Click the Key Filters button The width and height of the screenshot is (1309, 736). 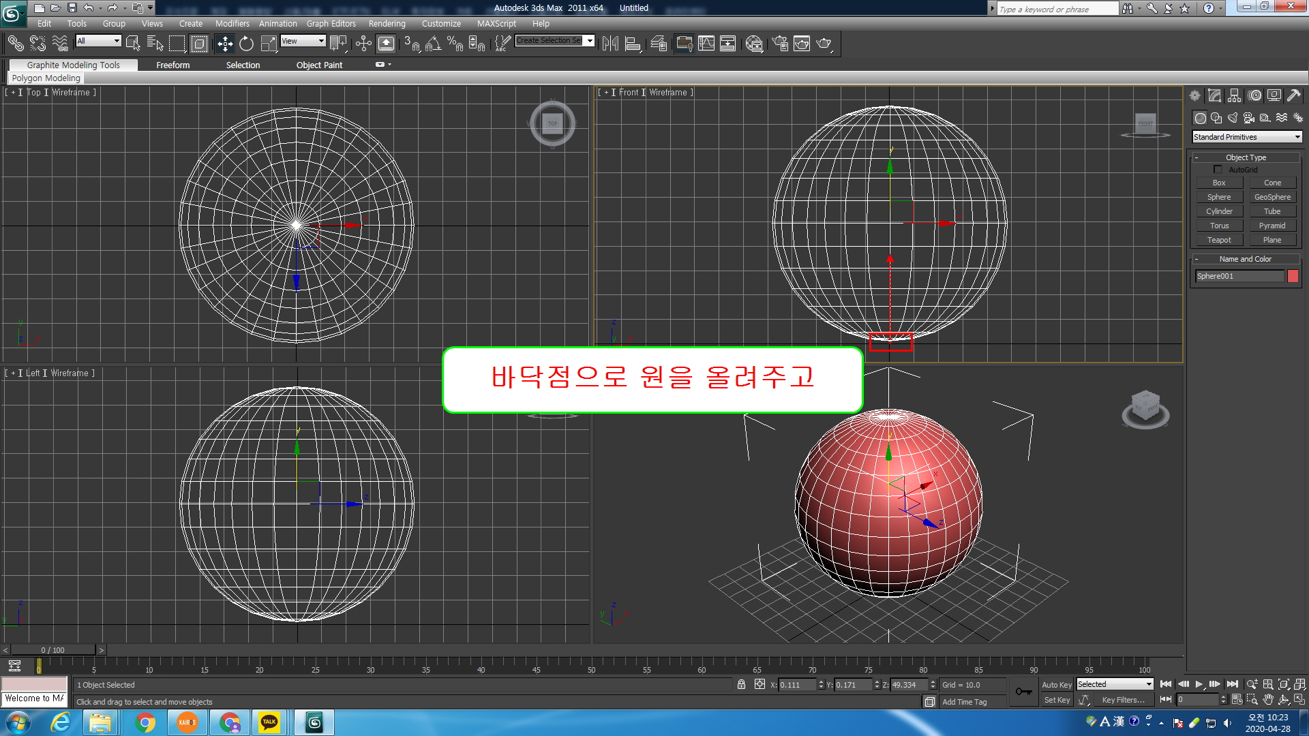pos(1123,700)
